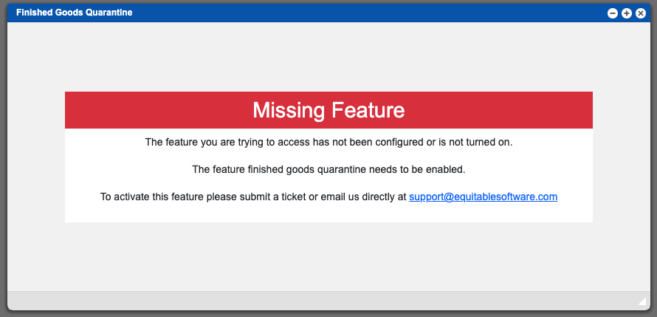Click the line saying quarantine needs enabling
Image resolution: width=657 pixels, height=317 pixels.
coord(328,170)
